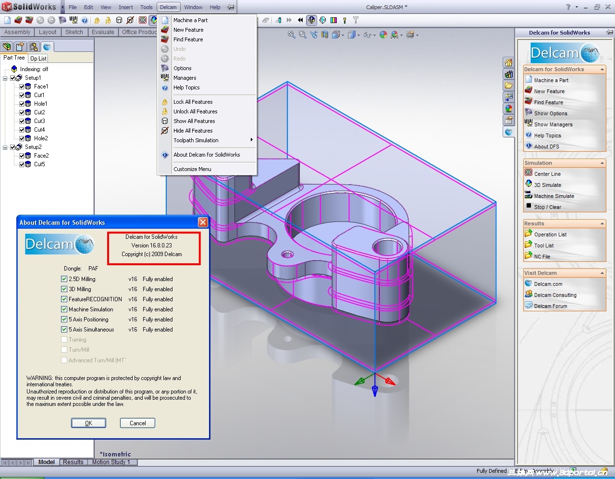Click the Machine a Part toolbar icon
Image resolution: width=615 pixels, height=479 pixels.
point(7,20)
